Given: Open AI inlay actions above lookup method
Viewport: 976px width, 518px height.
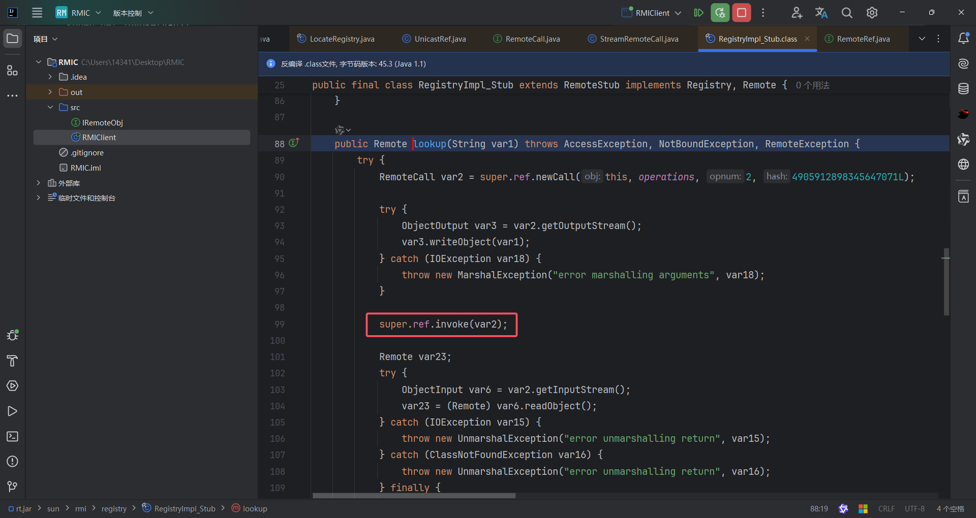Looking at the screenshot, I should [x=343, y=130].
